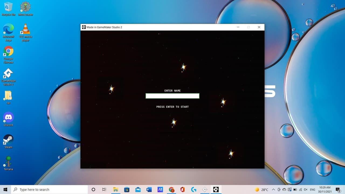Select the Microsoft Edge desktop icon

click(8, 33)
